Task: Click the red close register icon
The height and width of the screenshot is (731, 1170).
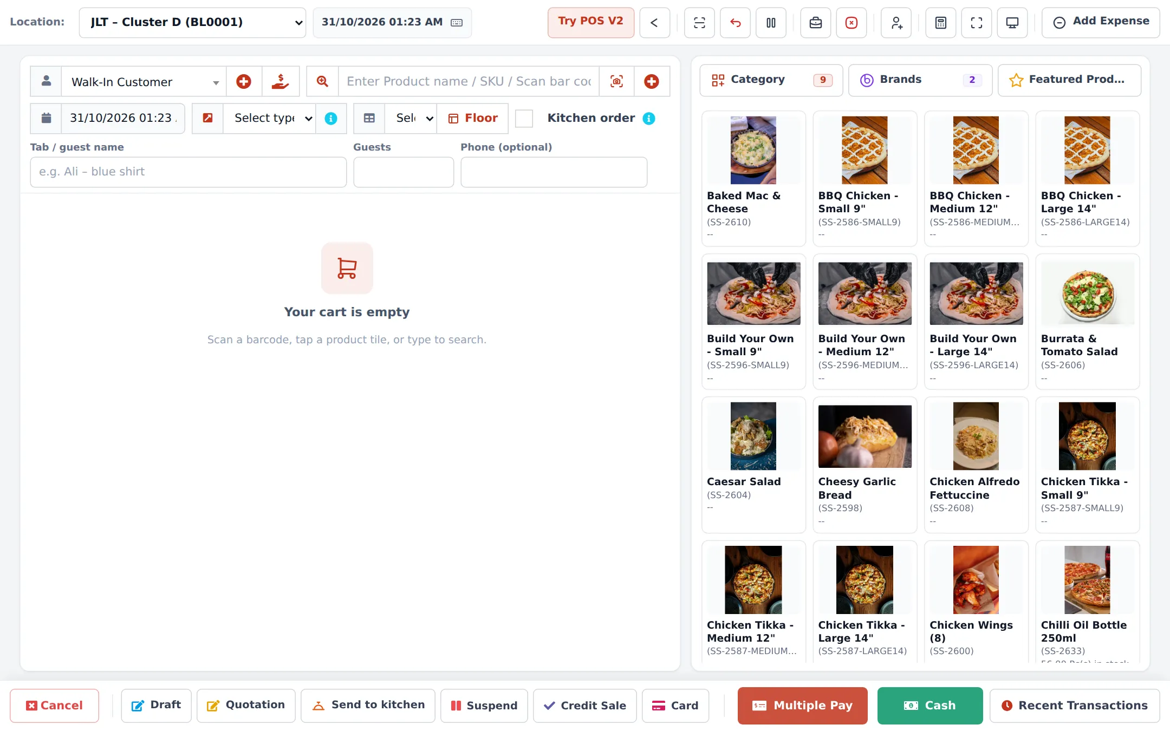Action: click(x=851, y=23)
